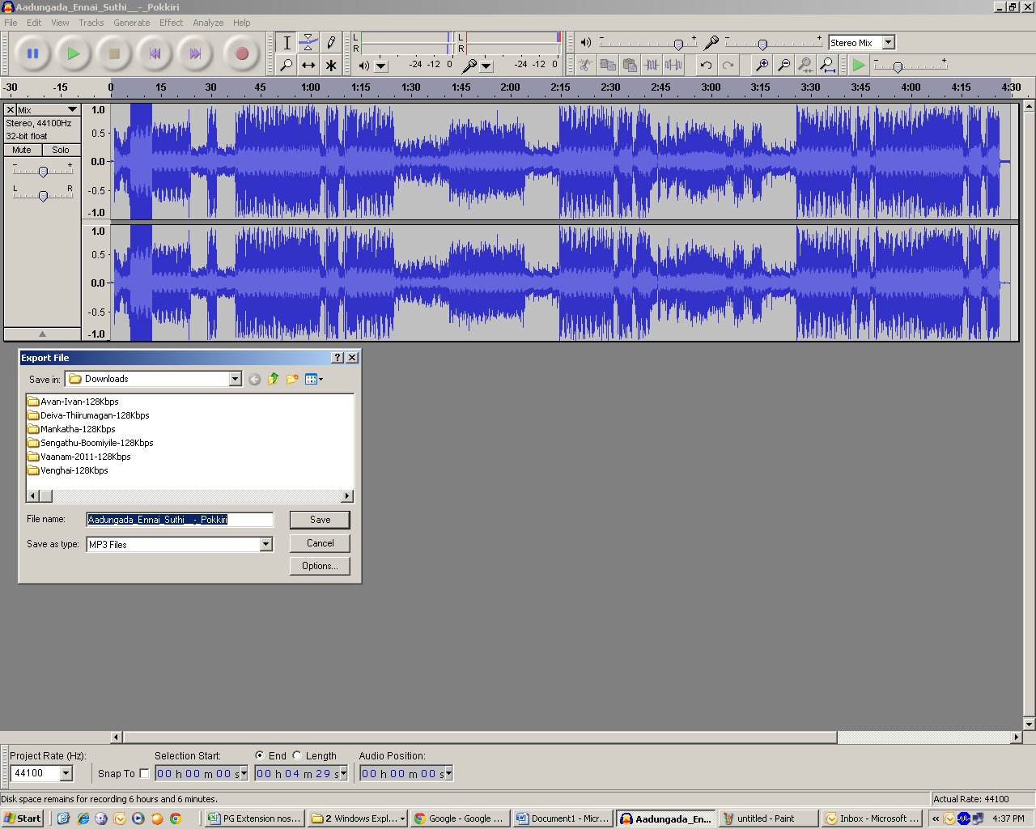Undo the last action
The image size is (1036, 829).
(x=707, y=65)
